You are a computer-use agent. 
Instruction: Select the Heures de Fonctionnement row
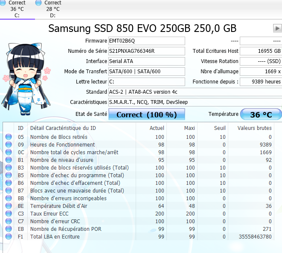pos(139,144)
